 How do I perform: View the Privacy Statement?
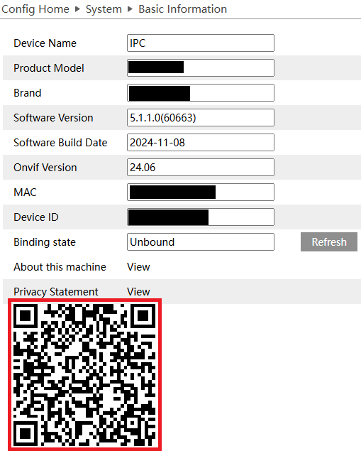[x=138, y=292]
